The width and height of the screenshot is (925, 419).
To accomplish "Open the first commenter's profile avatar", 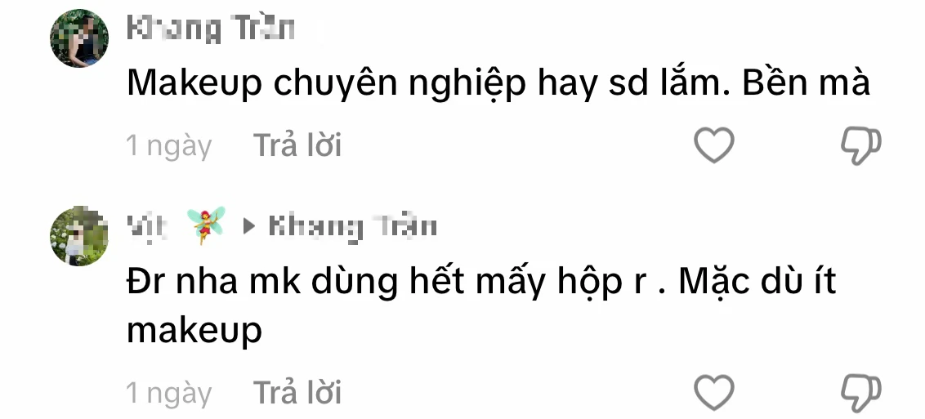I will tap(79, 38).
